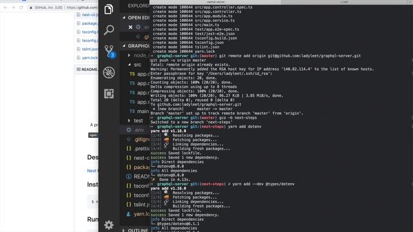Click 'yarn add --dev @types/dotenv' command

pyautogui.click(x=263, y=184)
